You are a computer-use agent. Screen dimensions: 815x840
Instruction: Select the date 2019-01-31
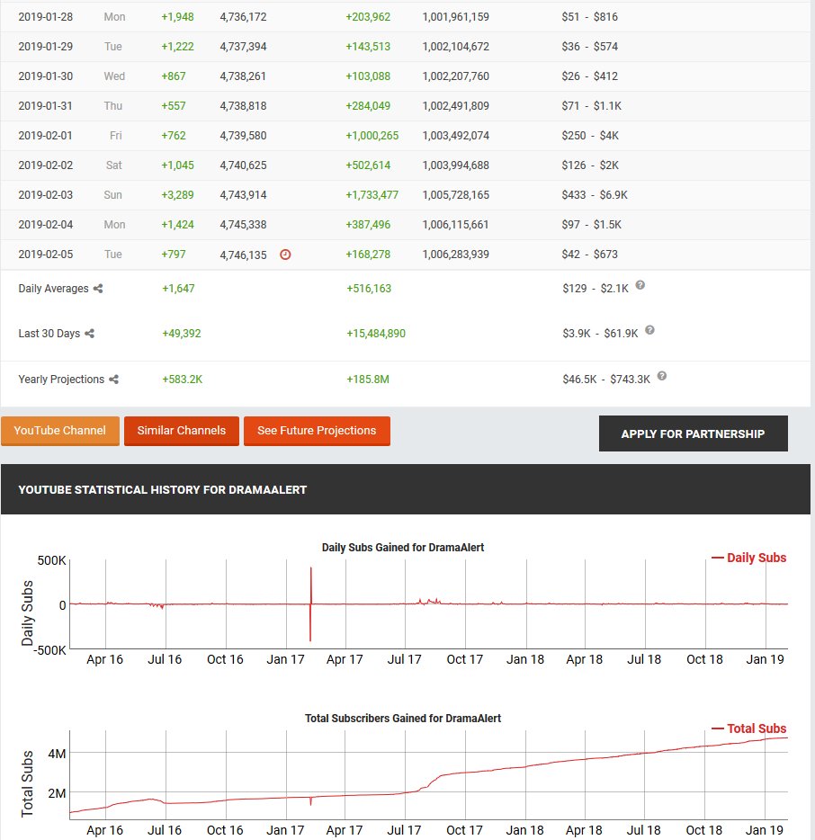[x=46, y=106]
